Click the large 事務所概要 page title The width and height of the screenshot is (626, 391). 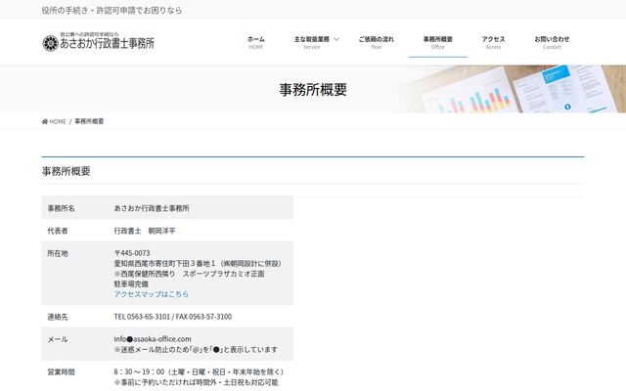313,89
